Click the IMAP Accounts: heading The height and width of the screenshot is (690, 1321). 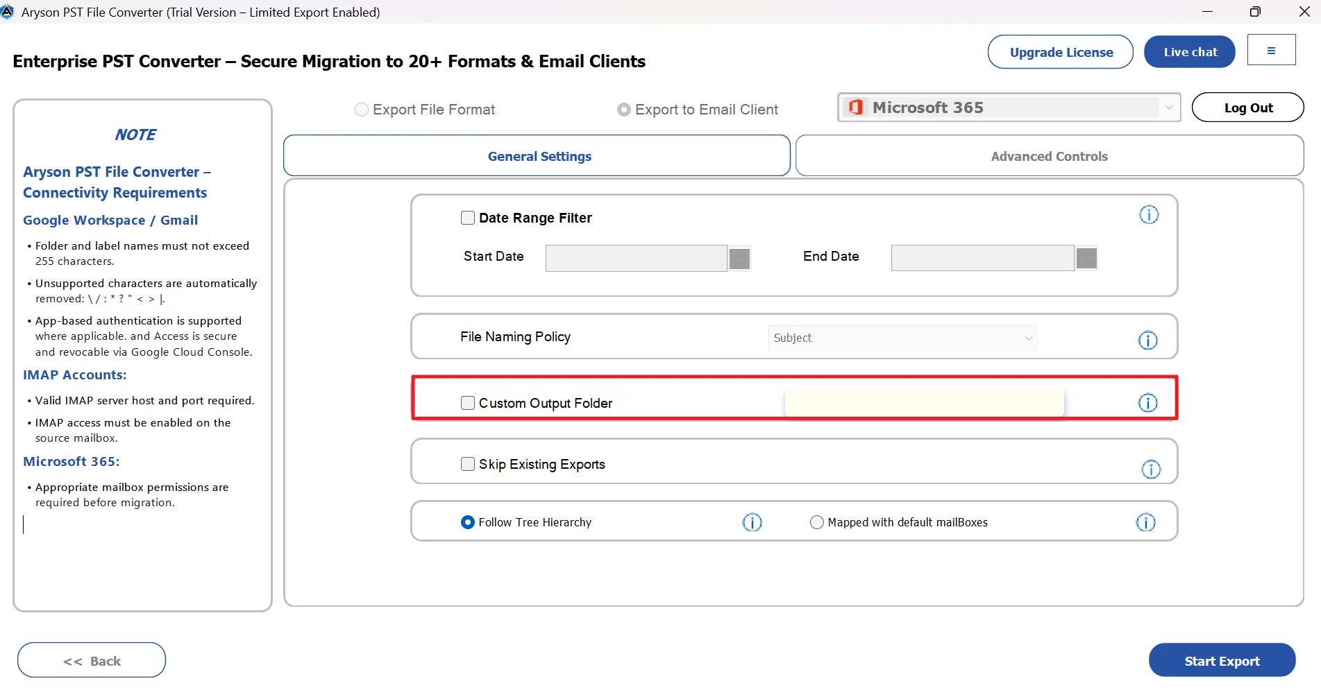coord(75,374)
